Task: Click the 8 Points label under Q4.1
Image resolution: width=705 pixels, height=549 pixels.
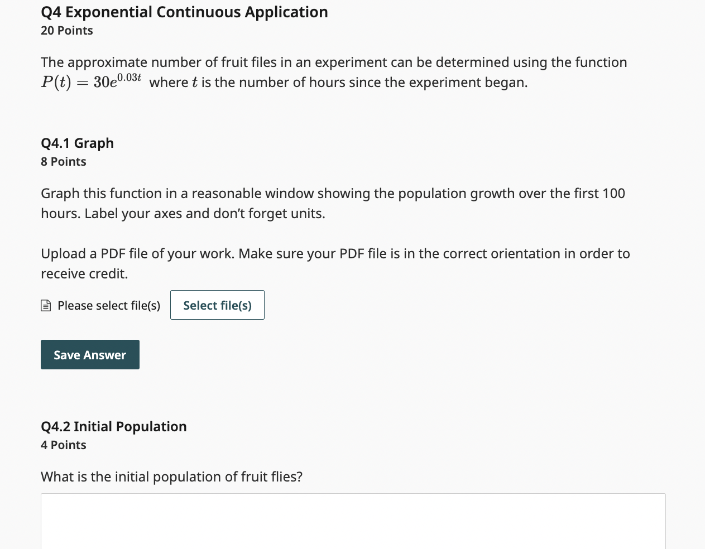Action: point(63,162)
